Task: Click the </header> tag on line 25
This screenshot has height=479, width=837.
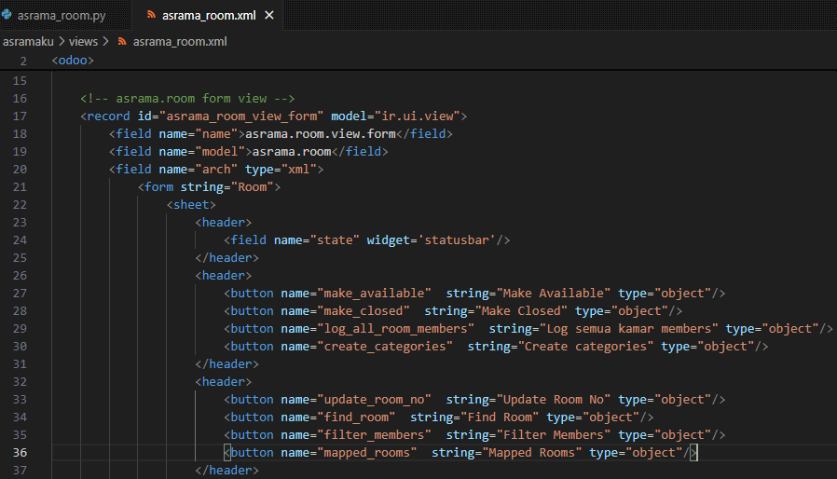Action: tap(226, 257)
